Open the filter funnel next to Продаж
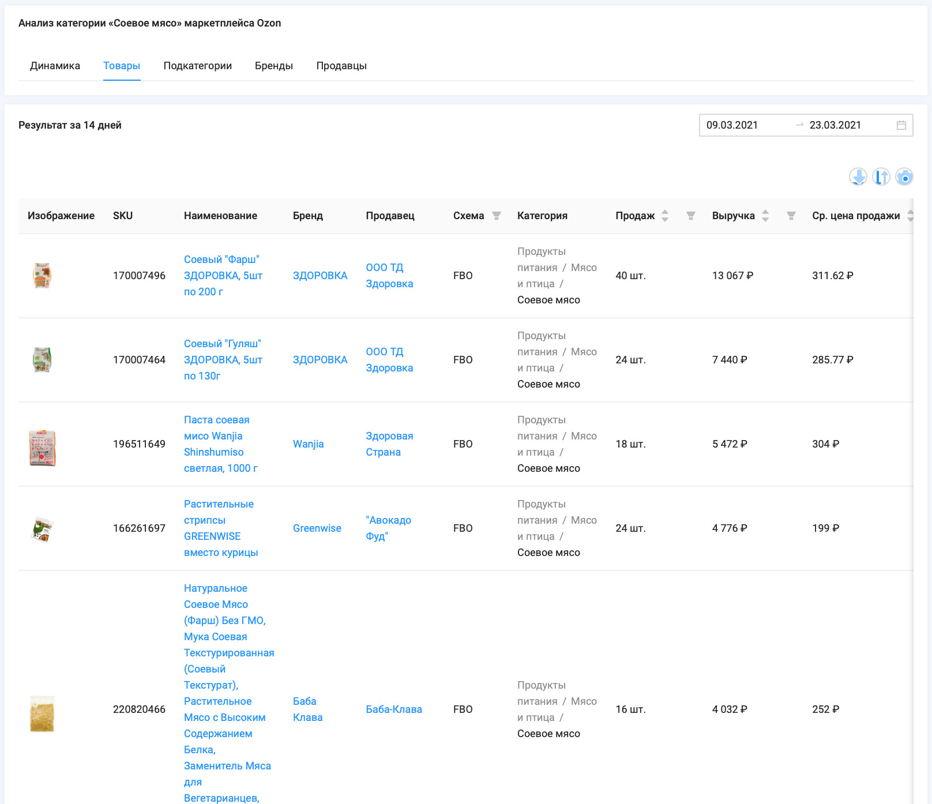 (x=691, y=216)
